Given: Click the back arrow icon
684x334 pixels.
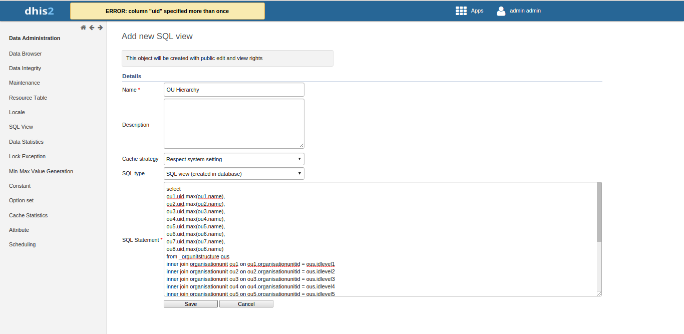Looking at the screenshot, I should click(92, 28).
